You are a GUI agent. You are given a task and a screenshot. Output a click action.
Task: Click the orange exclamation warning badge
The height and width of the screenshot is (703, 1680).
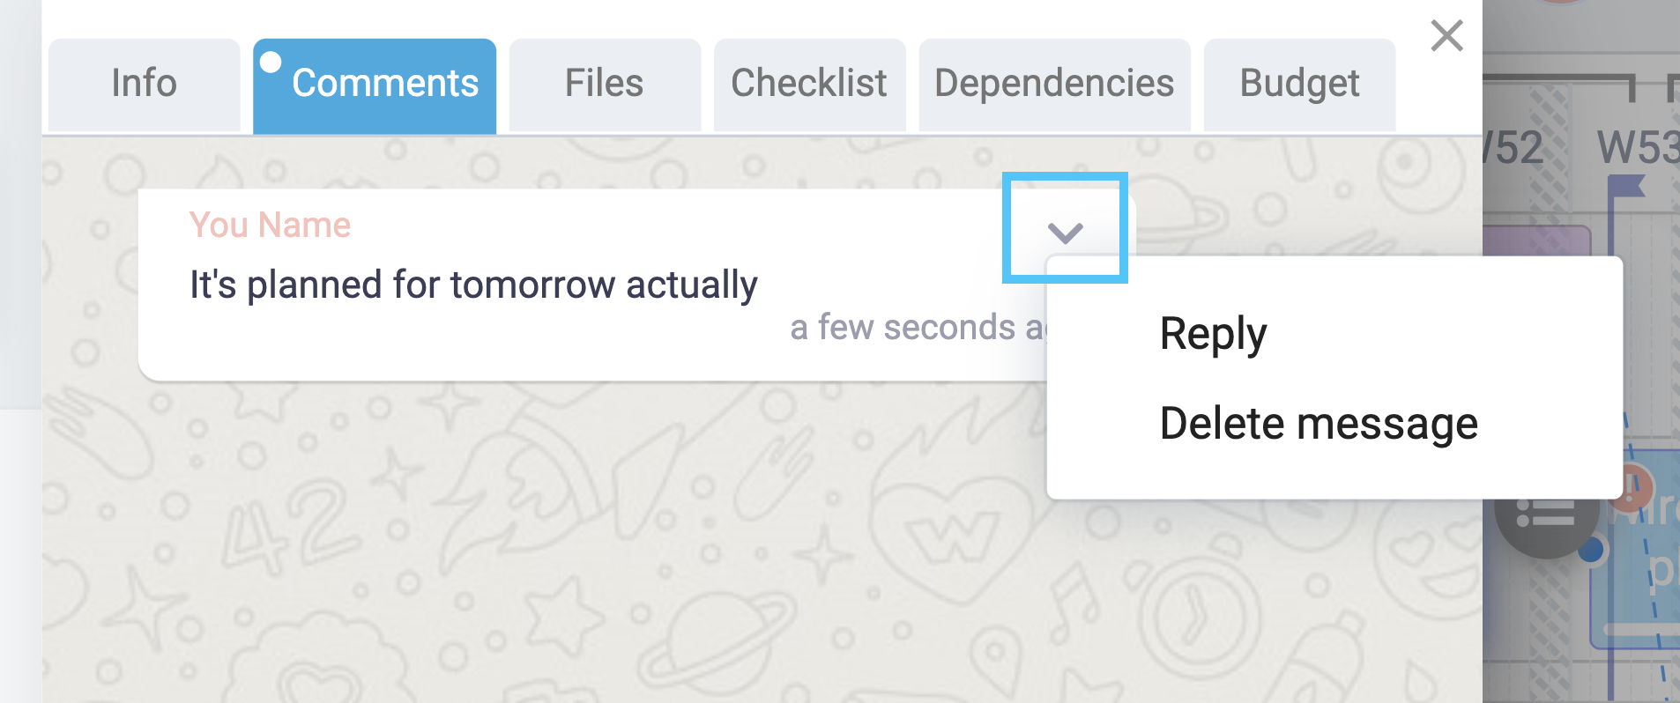tap(1632, 487)
